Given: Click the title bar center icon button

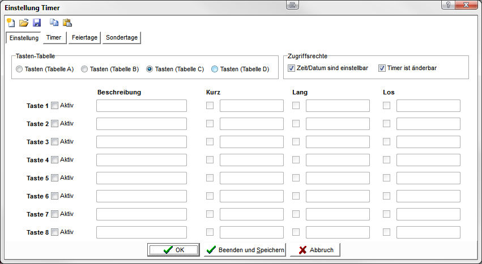Looking at the screenshot, I should pyautogui.click(x=292, y=6).
